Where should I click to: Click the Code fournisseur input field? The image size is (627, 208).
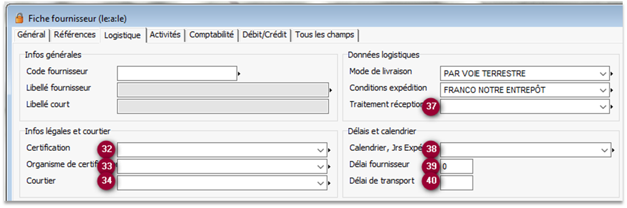[176, 73]
